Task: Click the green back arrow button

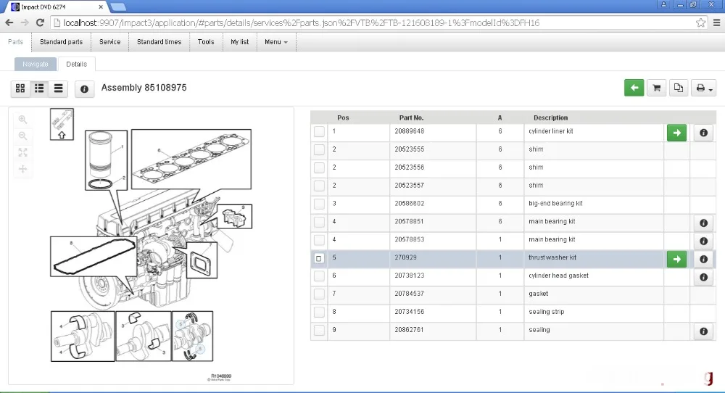Action: tap(634, 88)
